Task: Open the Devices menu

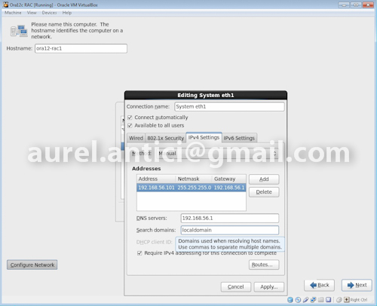Action: point(49,13)
